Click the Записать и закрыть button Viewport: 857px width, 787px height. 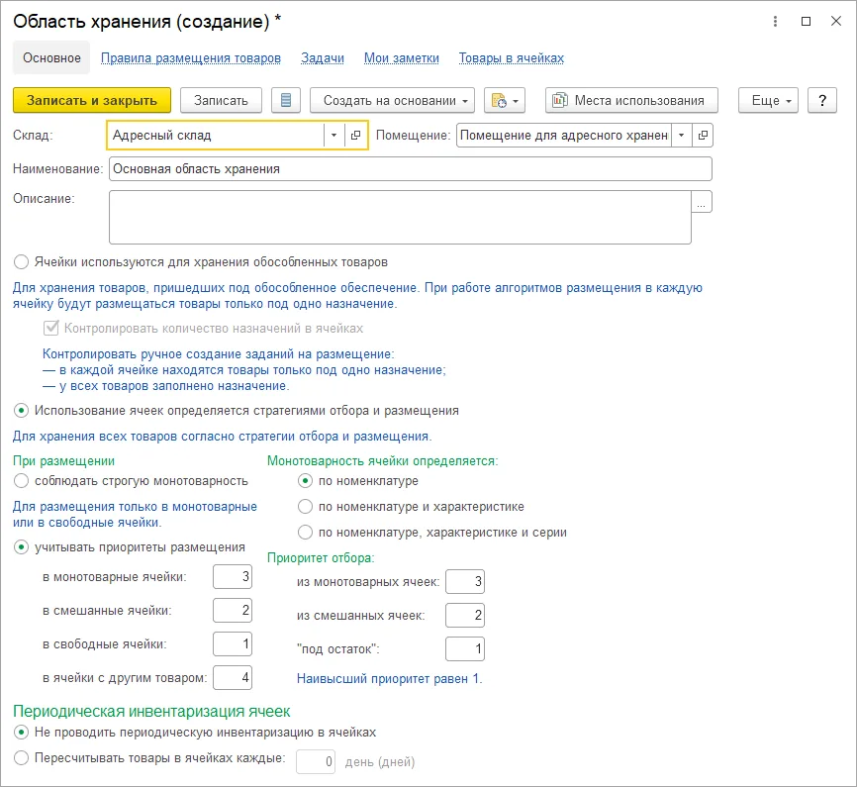92,101
